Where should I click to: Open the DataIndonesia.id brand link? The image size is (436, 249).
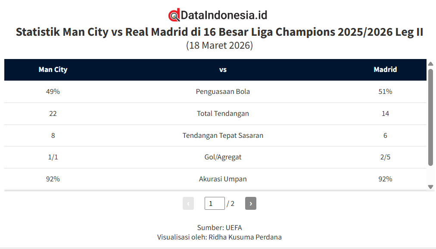(224, 16)
